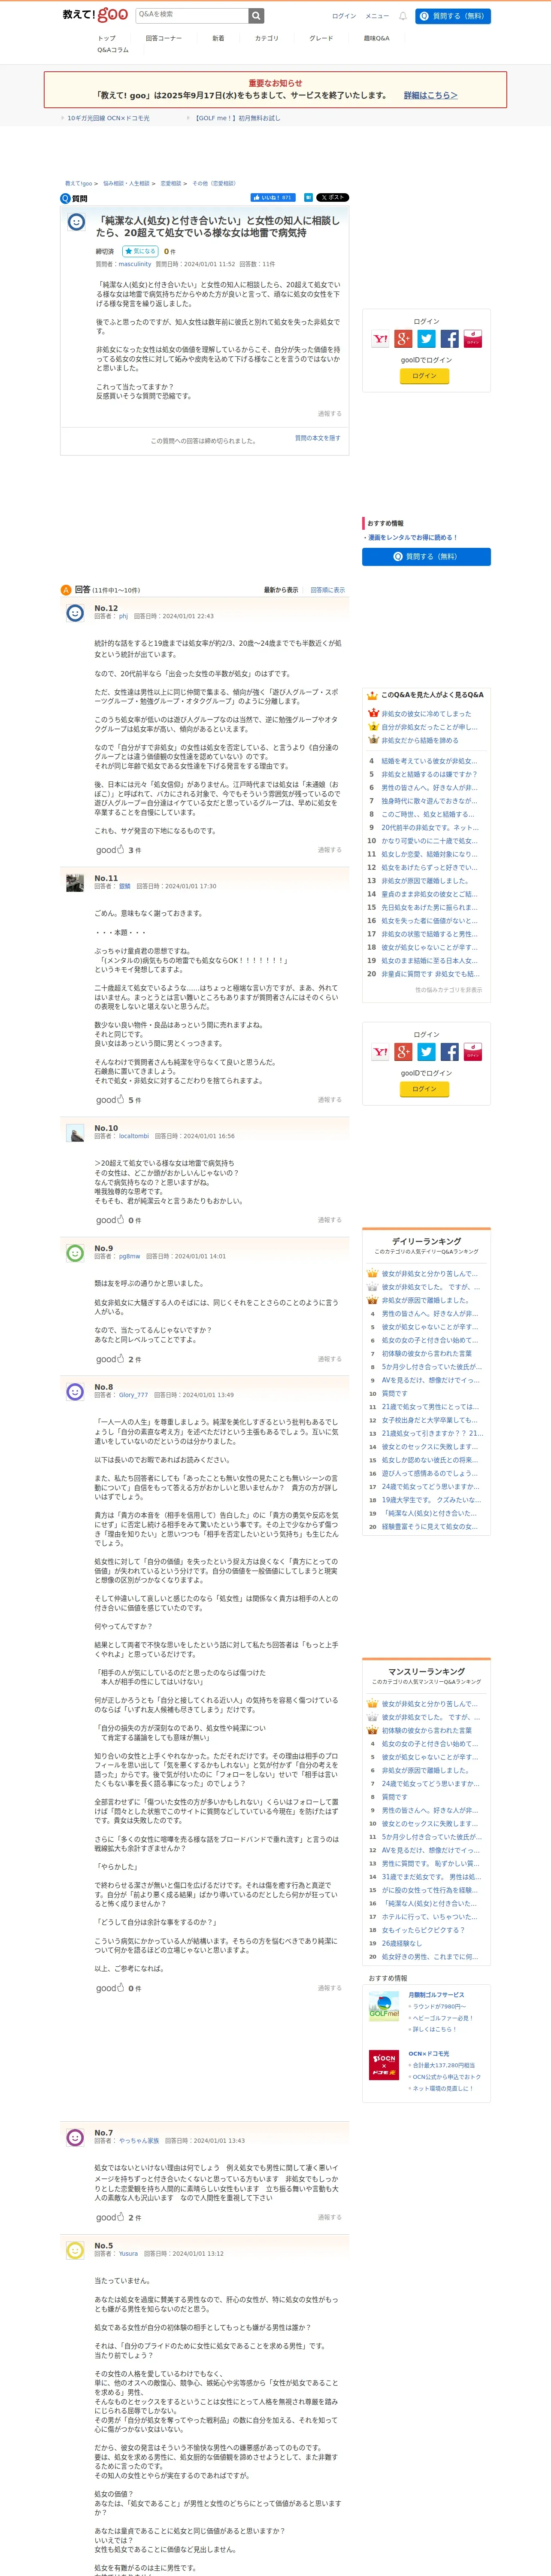Open the 新着 navigation item
Viewport: 551px width, 2576px height.
[x=218, y=38]
